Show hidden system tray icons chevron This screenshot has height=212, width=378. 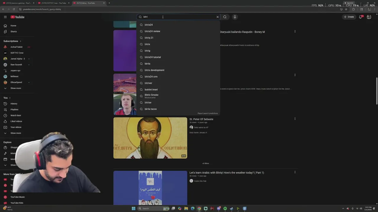343,208
